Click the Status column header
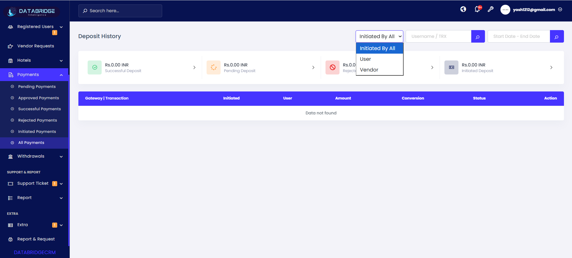Viewport: 572px width, 258px height. (x=479, y=98)
